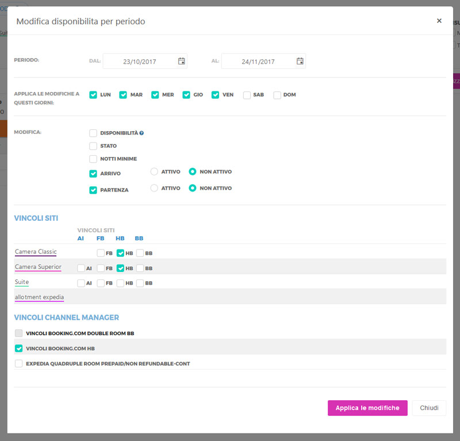Image resolution: width=460 pixels, height=441 pixels.
Task: Click the BB column header link
Action: click(x=139, y=238)
